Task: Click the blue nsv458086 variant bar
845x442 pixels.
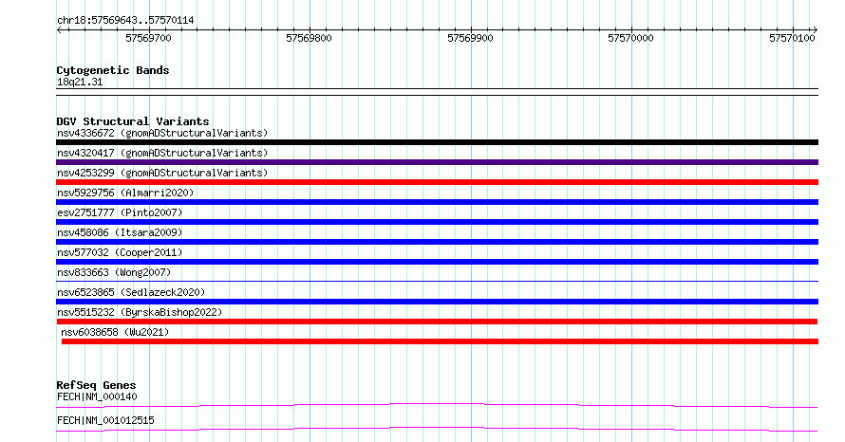Action: (x=437, y=242)
